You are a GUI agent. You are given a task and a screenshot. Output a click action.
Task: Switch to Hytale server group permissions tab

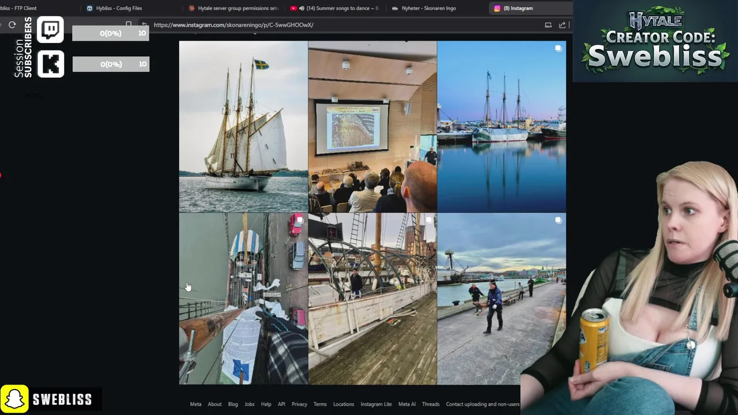point(234,8)
